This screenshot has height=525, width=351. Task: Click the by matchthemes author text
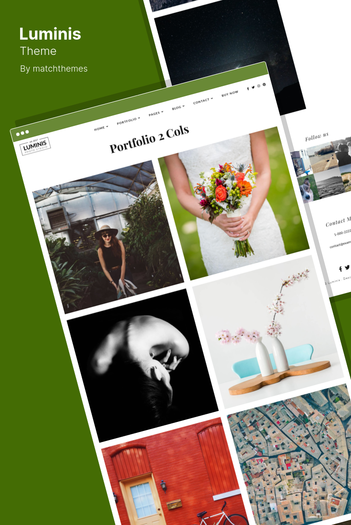click(53, 69)
